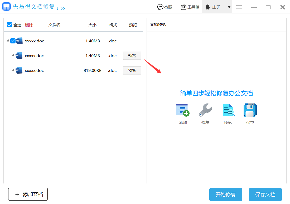
Task: Toggle the 全选 select-all checkbox
Action: [x=9, y=24]
